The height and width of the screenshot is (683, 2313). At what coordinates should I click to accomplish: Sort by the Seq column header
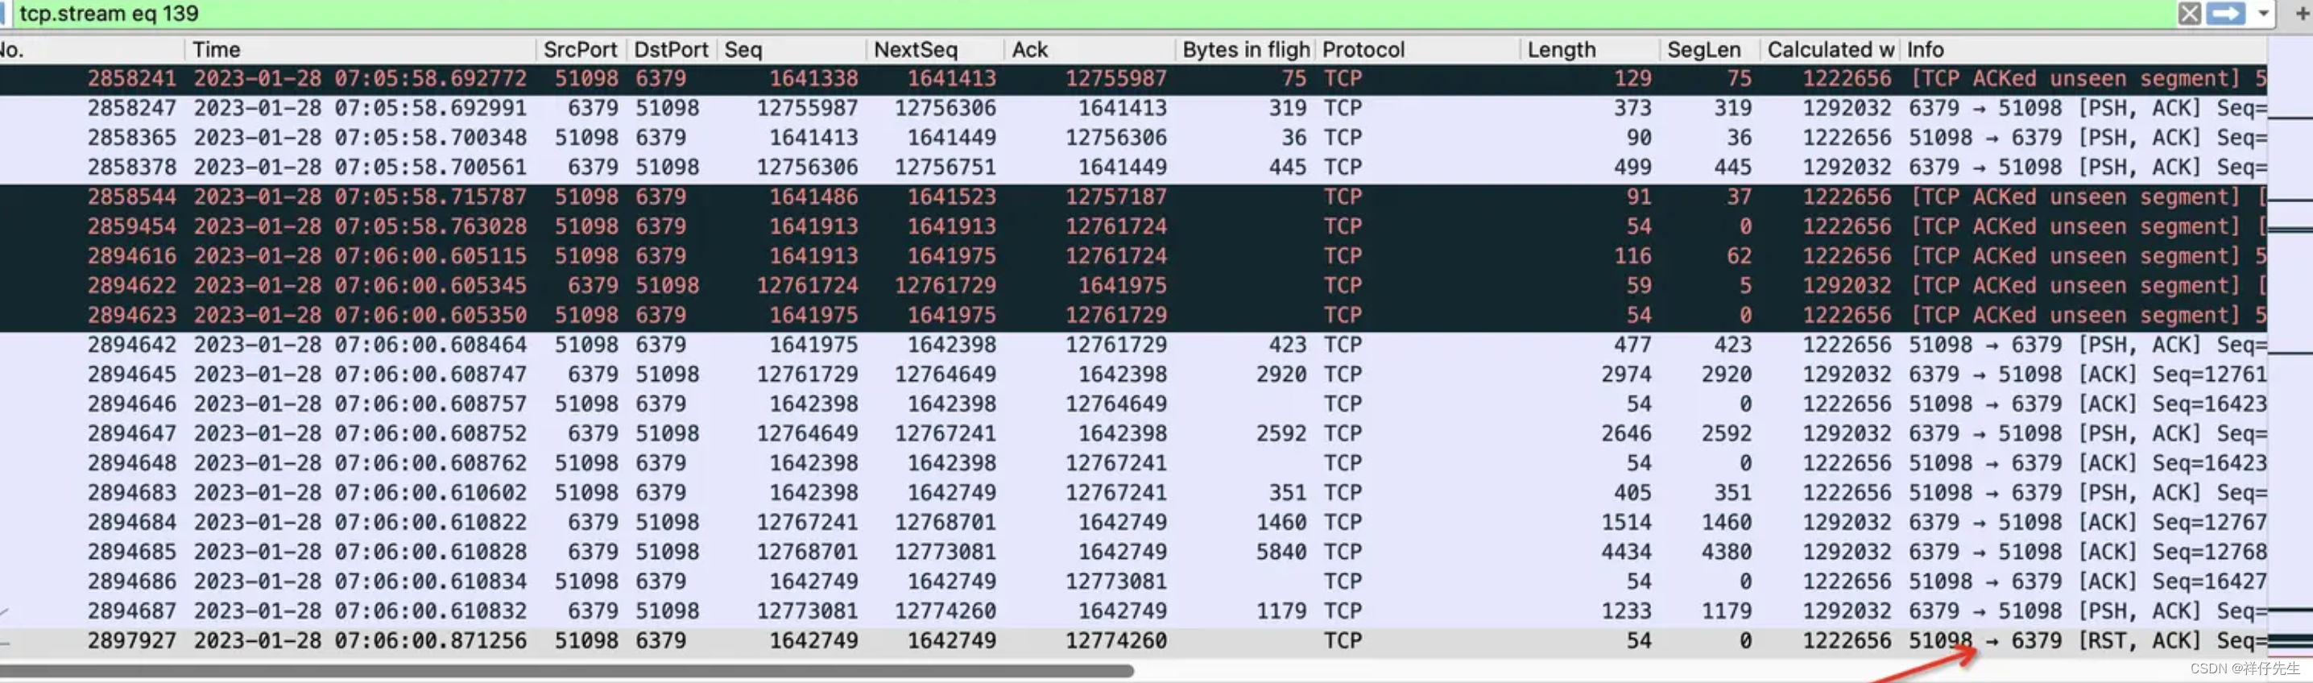pyautogui.click(x=791, y=49)
